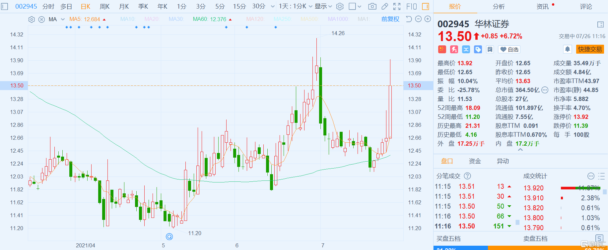Toggle the left sidebar panel icon

4,6
